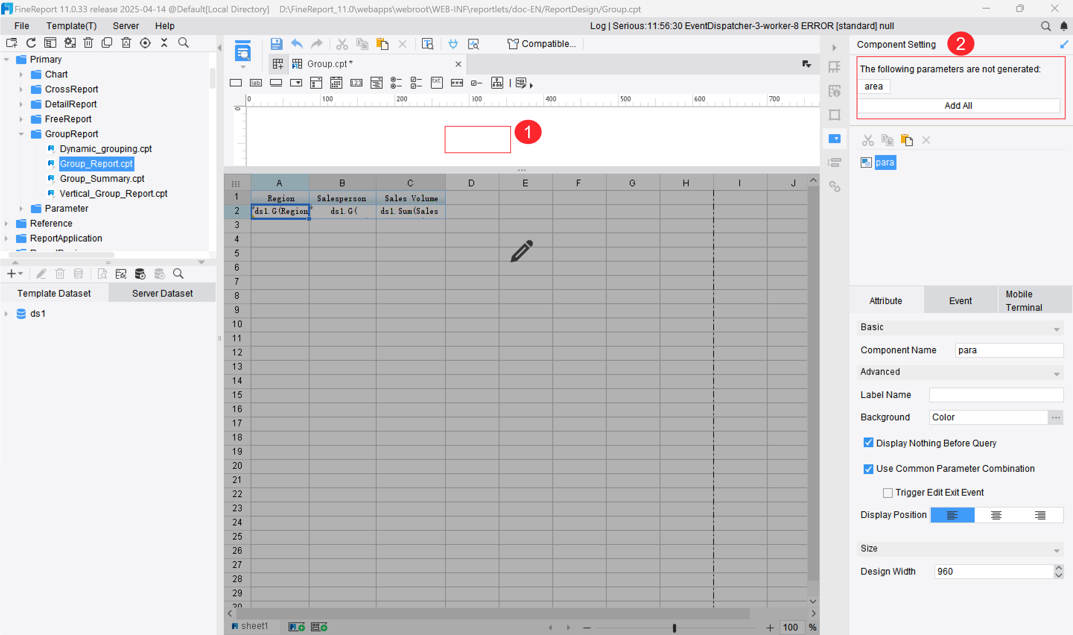Collapse the Basic section
This screenshot has width=1073, height=635.
click(x=1056, y=329)
